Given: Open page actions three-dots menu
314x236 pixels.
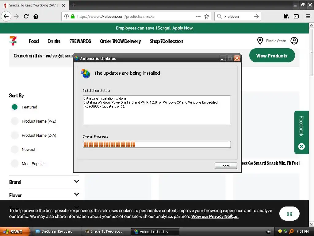Looking at the screenshot, I should coord(198,17).
